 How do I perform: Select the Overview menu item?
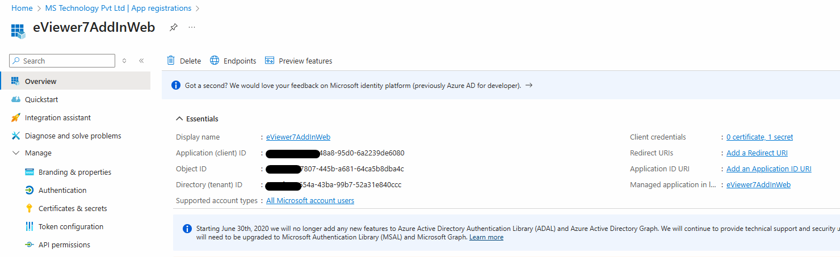(x=40, y=81)
